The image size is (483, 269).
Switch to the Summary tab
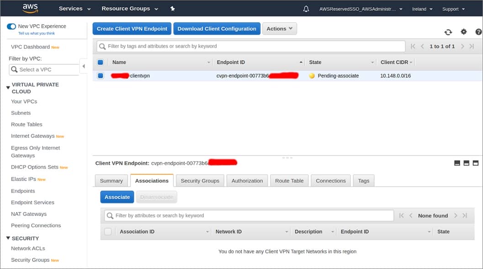point(111,181)
